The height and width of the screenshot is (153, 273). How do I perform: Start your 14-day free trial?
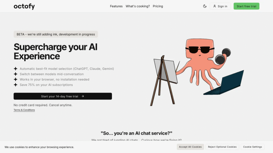[x=63, y=96]
